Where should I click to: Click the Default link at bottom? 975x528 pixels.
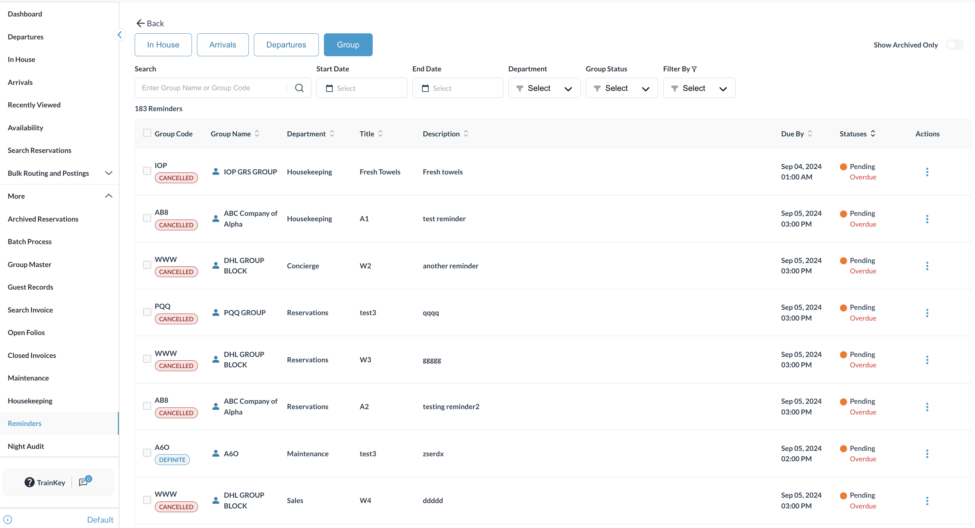click(100, 519)
